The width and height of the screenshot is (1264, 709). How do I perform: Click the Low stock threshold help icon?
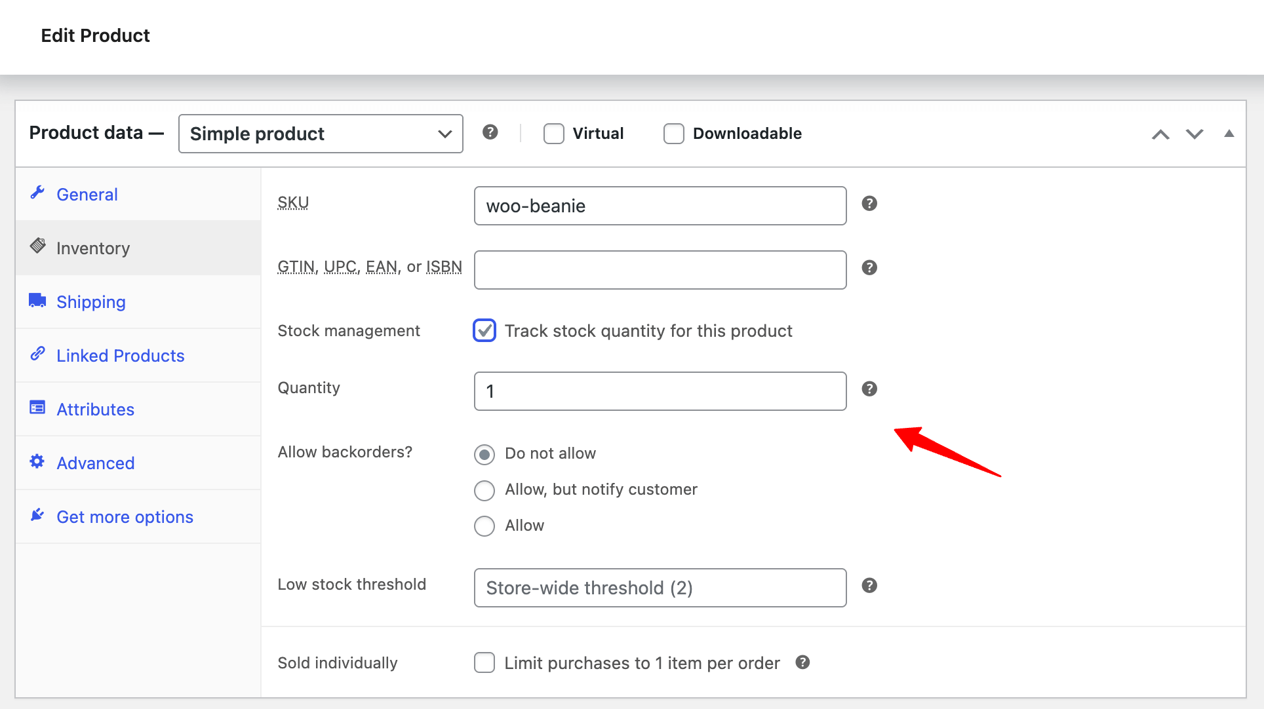tap(869, 586)
